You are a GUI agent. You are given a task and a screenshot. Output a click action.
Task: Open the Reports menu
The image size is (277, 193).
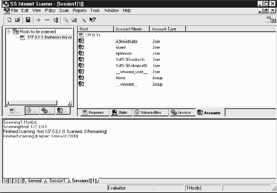point(80,10)
